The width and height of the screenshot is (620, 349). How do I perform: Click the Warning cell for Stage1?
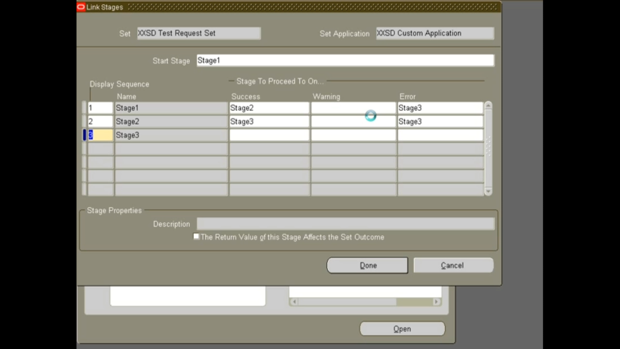tap(353, 108)
